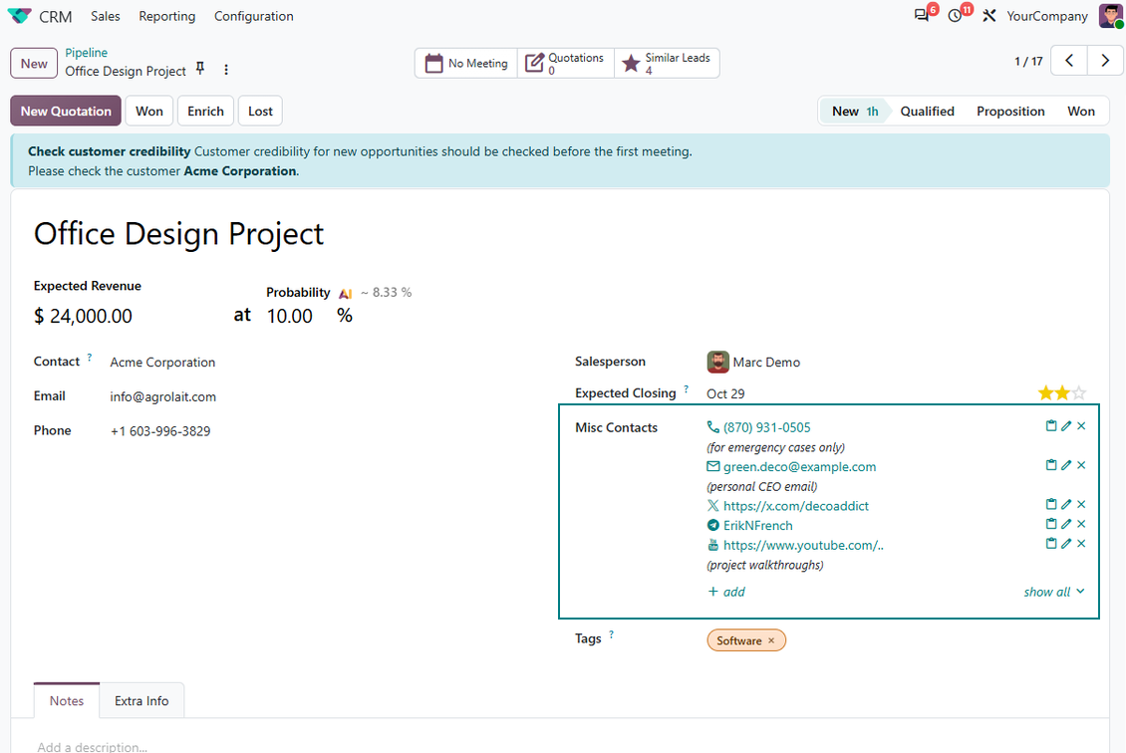Set priority to three stars
Screen dimensions: 1126x753
tap(1078, 392)
